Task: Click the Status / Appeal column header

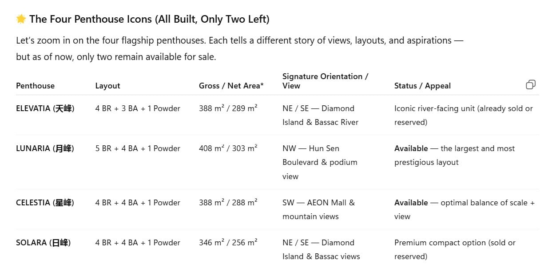Action: pyautogui.click(x=422, y=86)
